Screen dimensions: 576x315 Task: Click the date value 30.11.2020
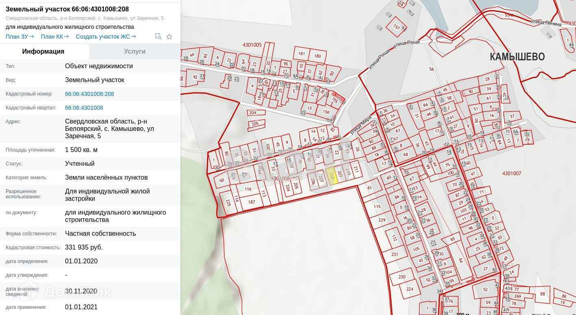point(81,291)
